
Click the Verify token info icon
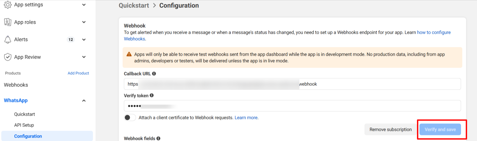coord(152,95)
